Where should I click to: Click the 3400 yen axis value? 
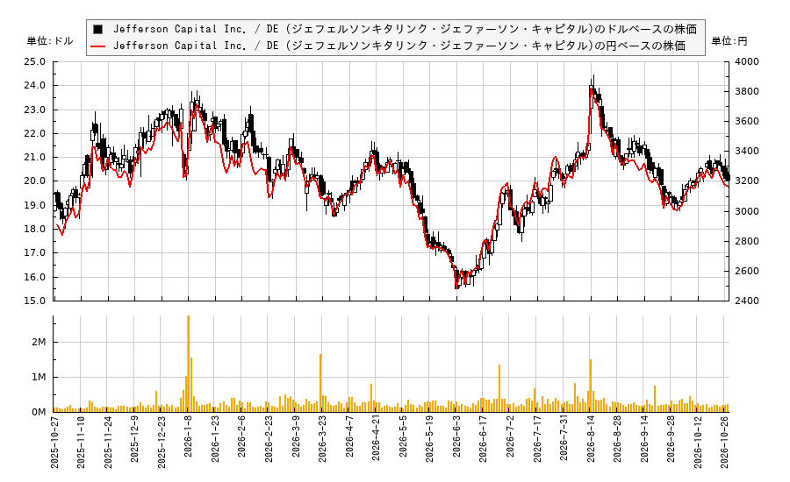(747, 152)
